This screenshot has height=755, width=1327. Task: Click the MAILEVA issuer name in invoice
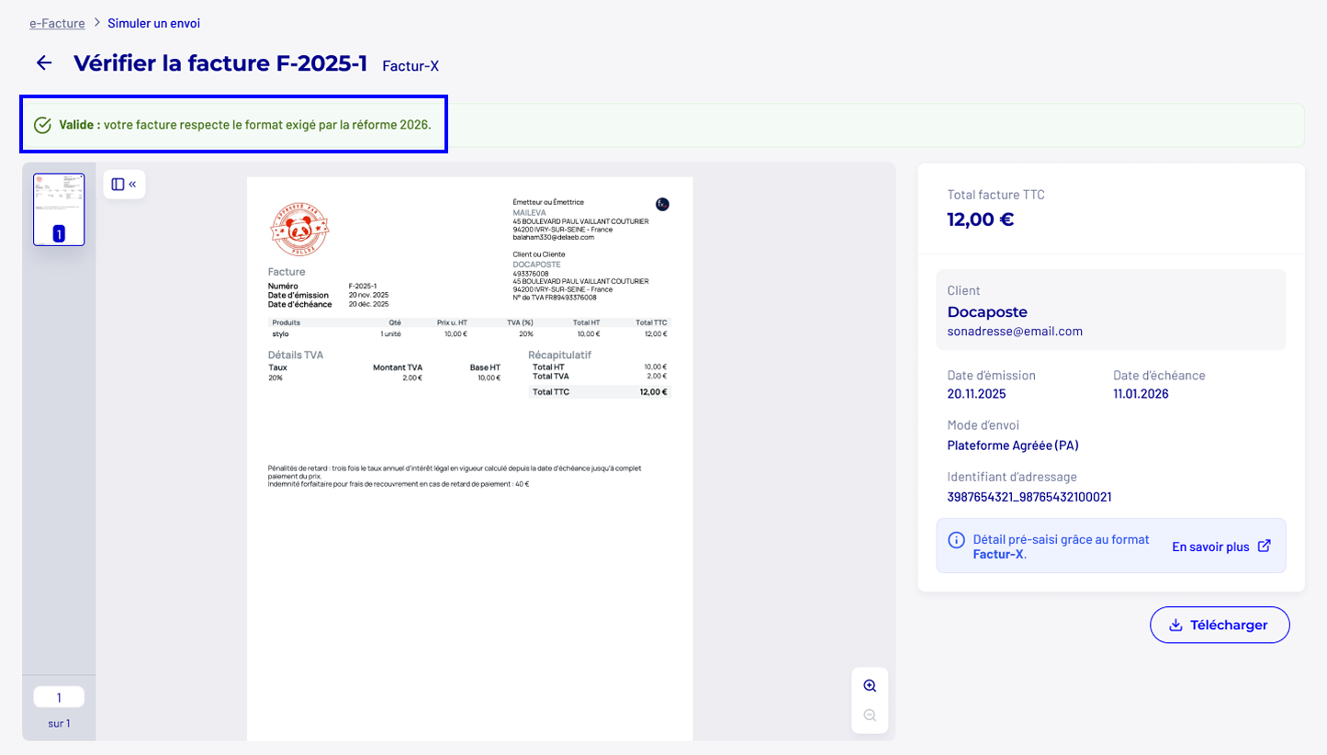point(529,212)
